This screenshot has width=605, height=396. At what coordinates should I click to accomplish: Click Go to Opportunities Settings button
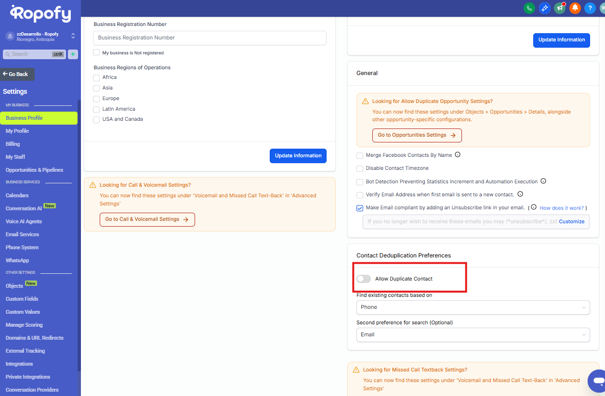pyautogui.click(x=417, y=135)
